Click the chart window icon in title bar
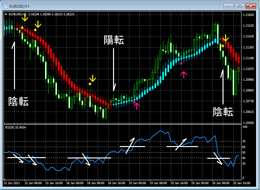The height and width of the screenshot is (190, 260). point(6,6)
